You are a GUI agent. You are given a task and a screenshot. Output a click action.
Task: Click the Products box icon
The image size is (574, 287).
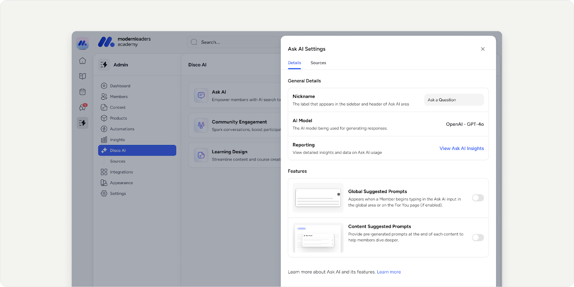pos(104,118)
